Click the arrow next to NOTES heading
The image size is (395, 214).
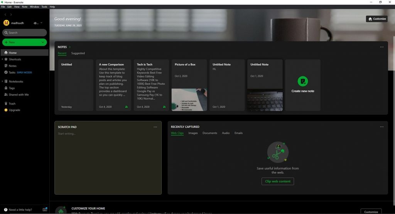[x=70, y=47]
